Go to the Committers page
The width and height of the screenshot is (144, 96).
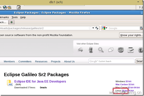tap(25, 61)
